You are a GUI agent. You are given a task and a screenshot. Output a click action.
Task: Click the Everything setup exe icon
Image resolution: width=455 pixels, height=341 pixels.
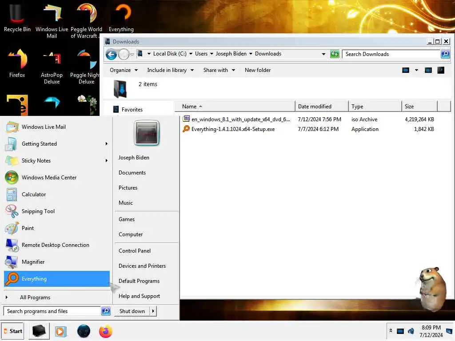tap(186, 129)
